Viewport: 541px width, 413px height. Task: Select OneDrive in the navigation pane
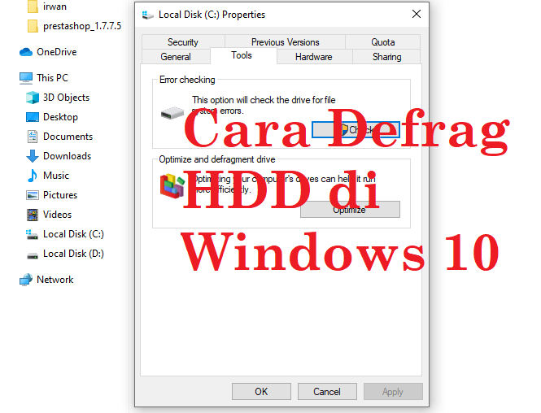point(57,52)
